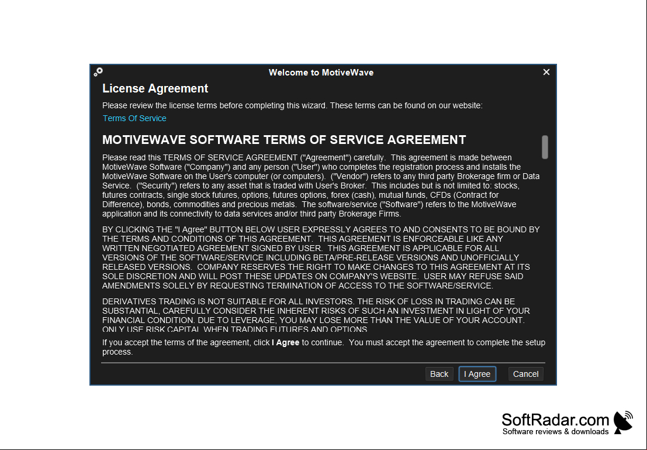The width and height of the screenshot is (647, 450).
Task: Click the MOTIVEWAVE SOFTWARE TERMS OF SERVICE AGREEMENT title
Action: (x=284, y=140)
